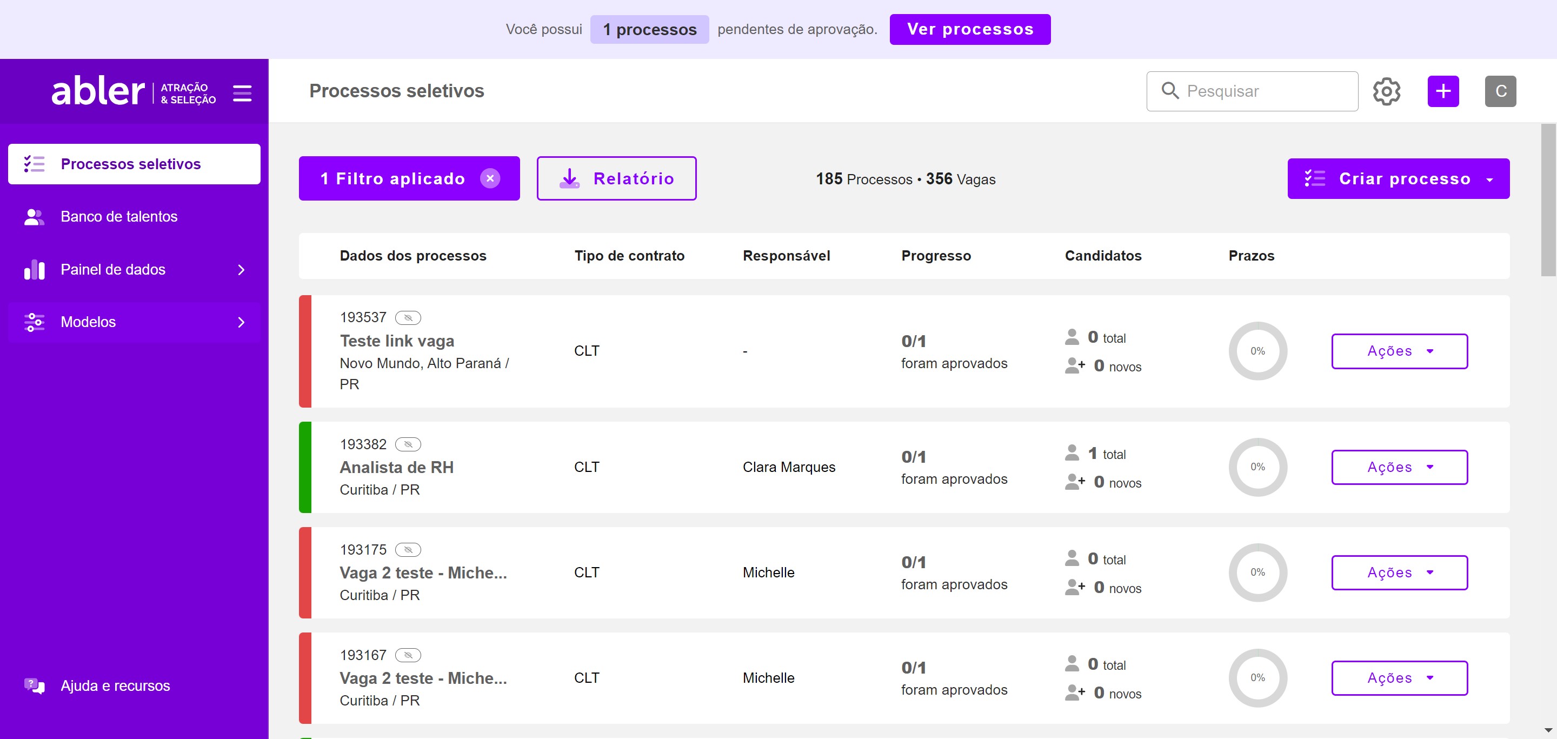Toggle visibility of process 193537
Viewport: 1557px width, 739px height.
tap(410, 317)
